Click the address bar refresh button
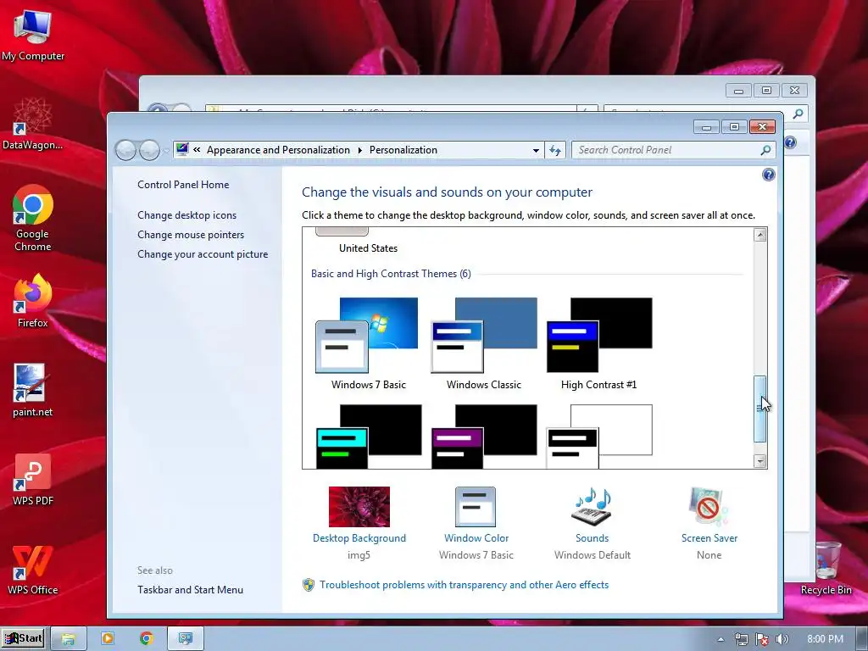Image resolution: width=868 pixels, height=651 pixels. coord(555,150)
